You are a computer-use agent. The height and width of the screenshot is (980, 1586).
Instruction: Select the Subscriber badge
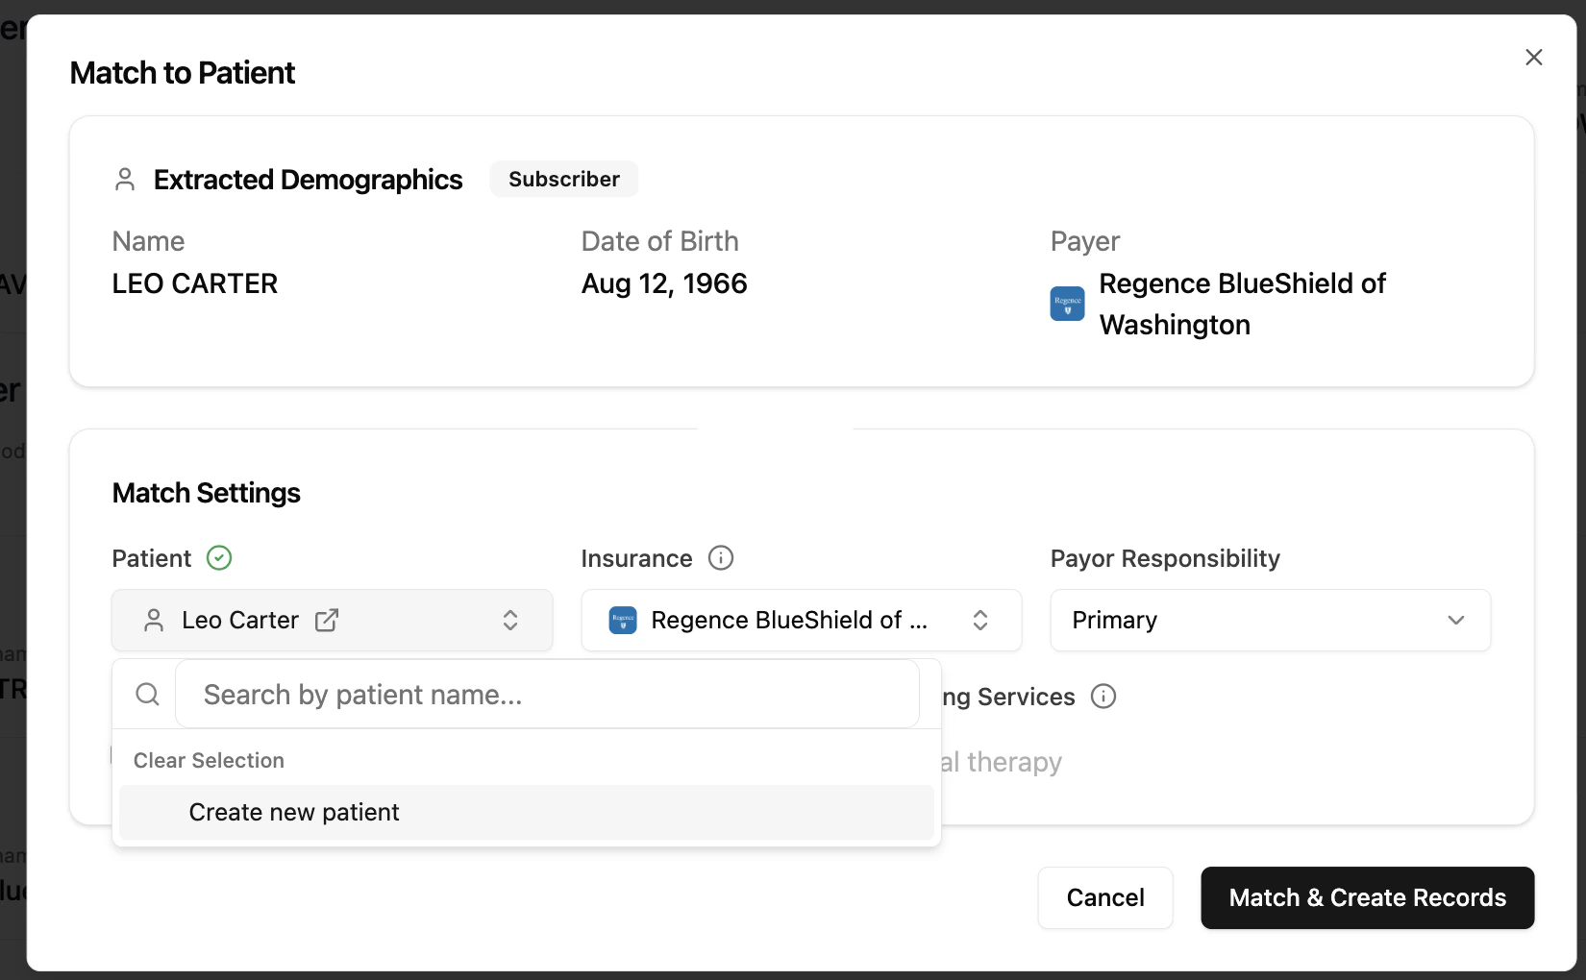click(x=563, y=179)
